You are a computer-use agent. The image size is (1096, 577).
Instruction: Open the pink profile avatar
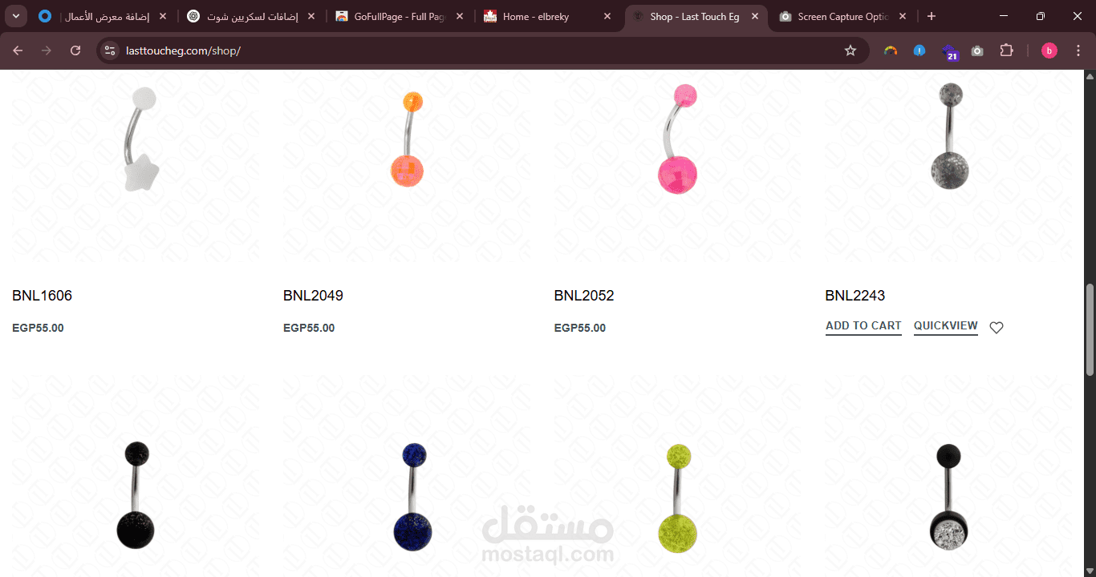(x=1049, y=50)
